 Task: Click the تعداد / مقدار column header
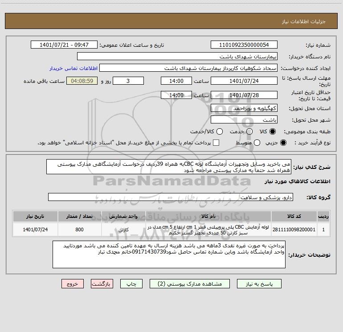point(79,216)
